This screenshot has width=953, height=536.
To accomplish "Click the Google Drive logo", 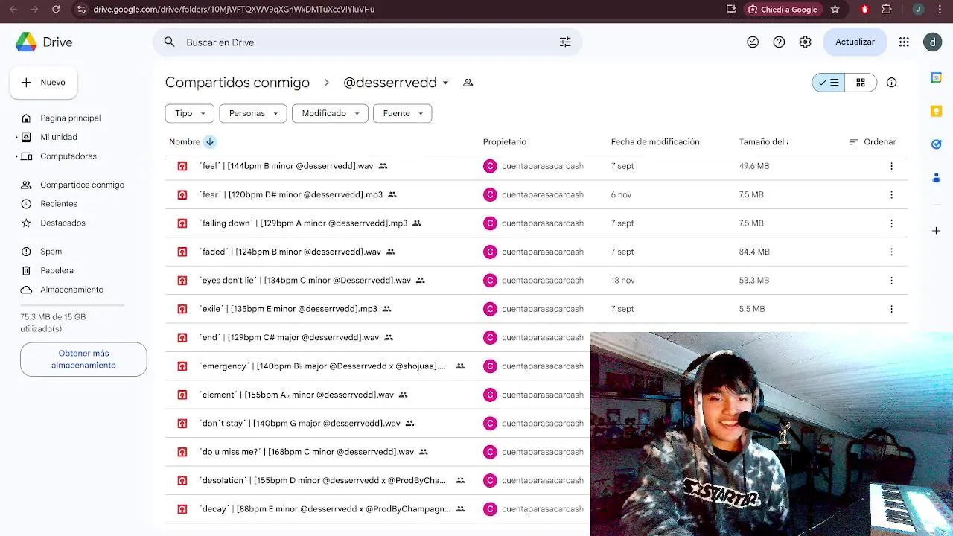I will click(x=26, y=42).
